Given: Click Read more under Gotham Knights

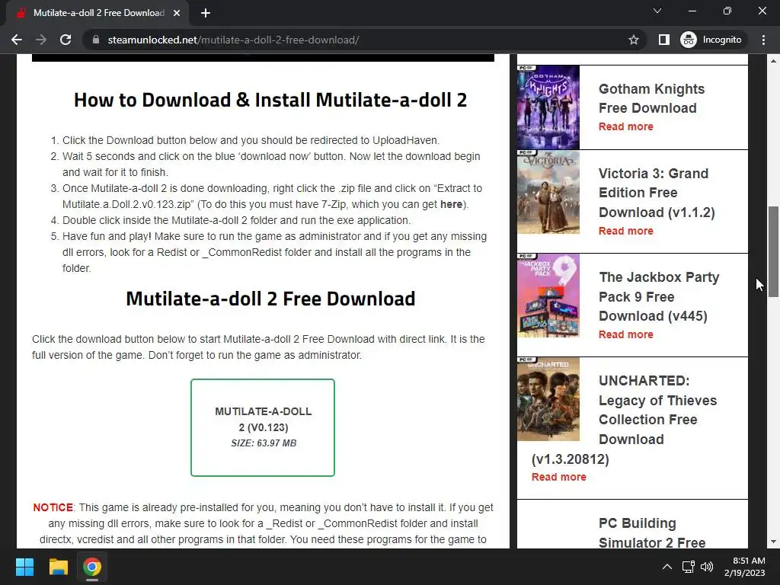Looking at the screenshot, I should (626, 127).
